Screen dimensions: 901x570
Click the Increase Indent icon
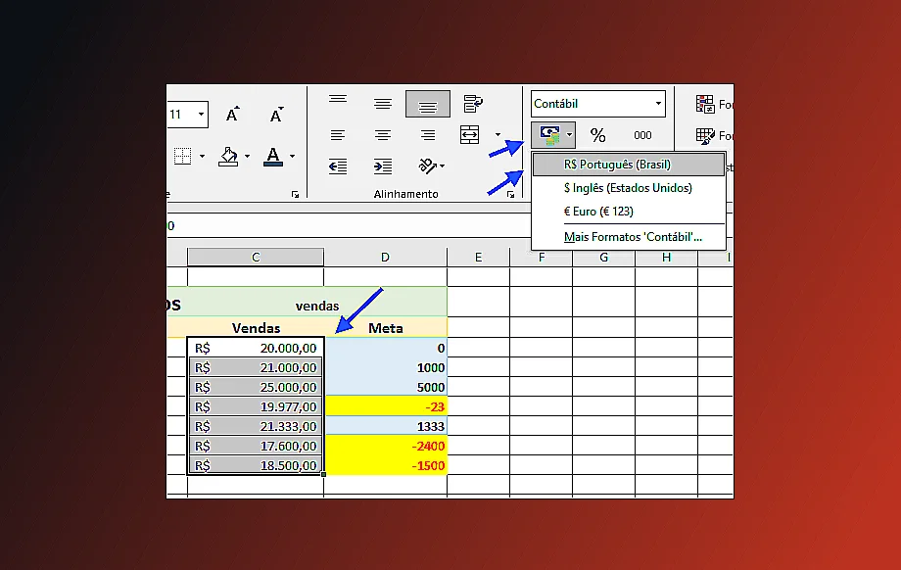(x=383, y=166)
